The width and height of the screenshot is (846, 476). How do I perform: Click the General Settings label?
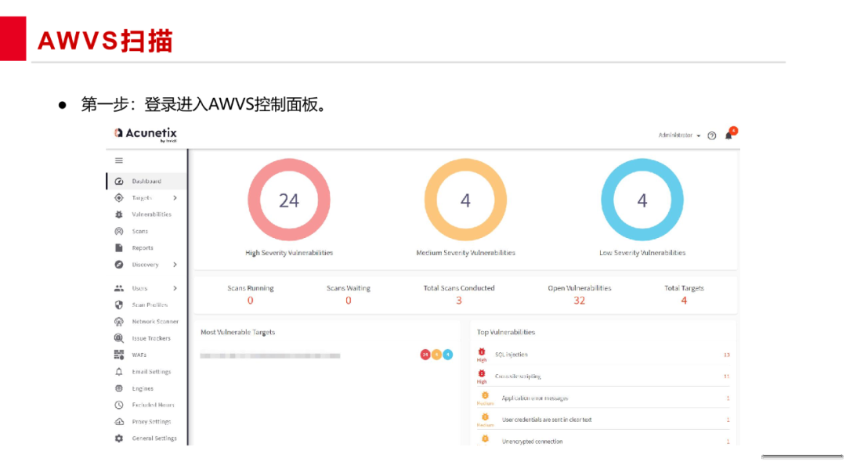click(x=154, y=438)
